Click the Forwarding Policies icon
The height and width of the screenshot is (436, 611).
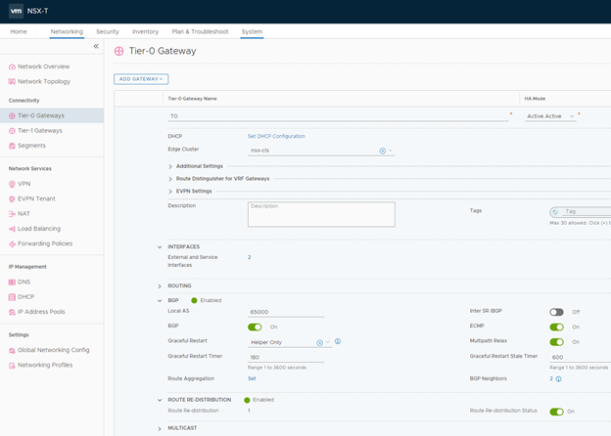[x=12, y=244]
